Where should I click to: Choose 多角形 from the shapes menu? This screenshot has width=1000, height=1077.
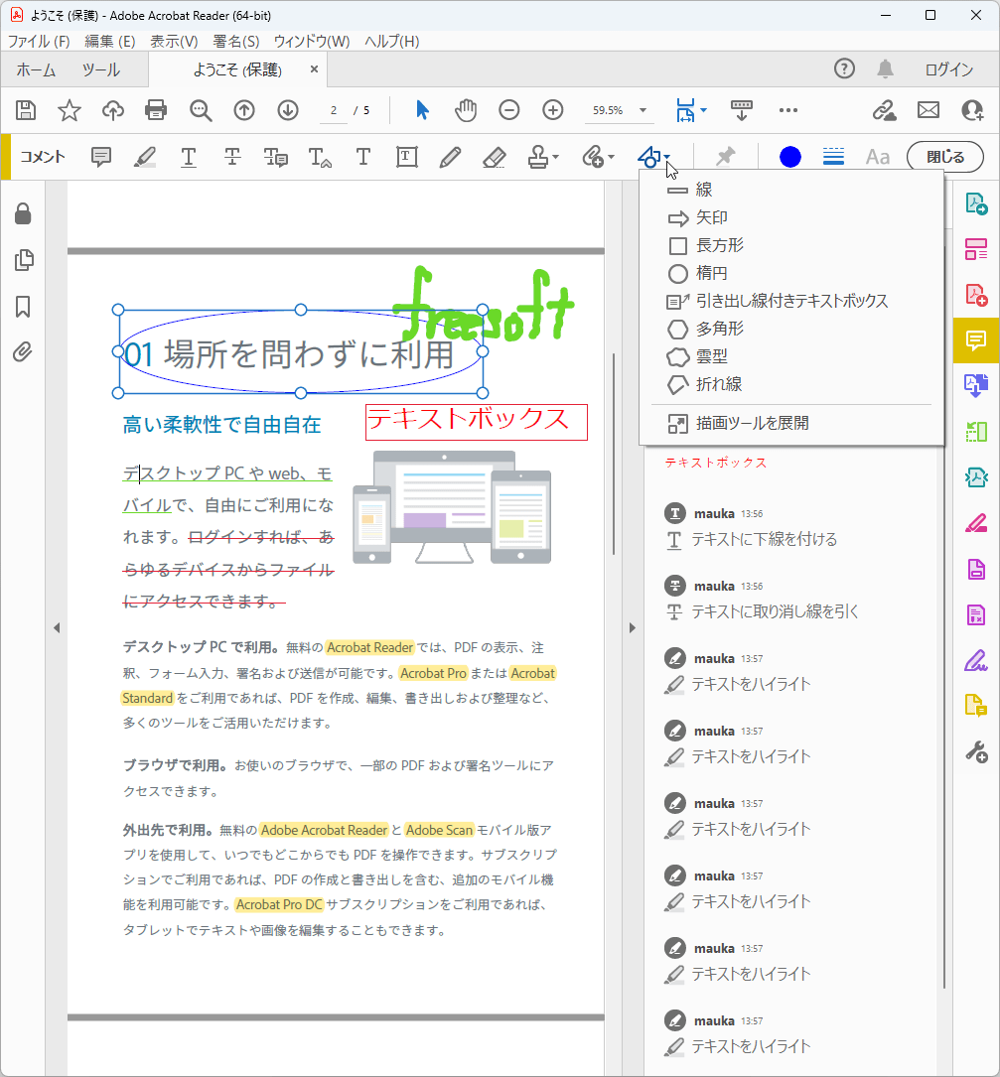pyautogui.click(x=791, y=329)
